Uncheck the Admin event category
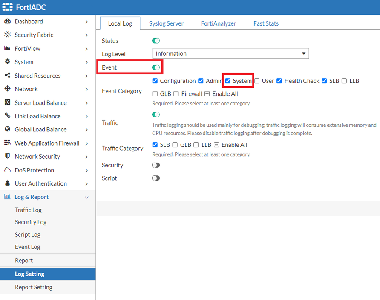 coord(201,81)
